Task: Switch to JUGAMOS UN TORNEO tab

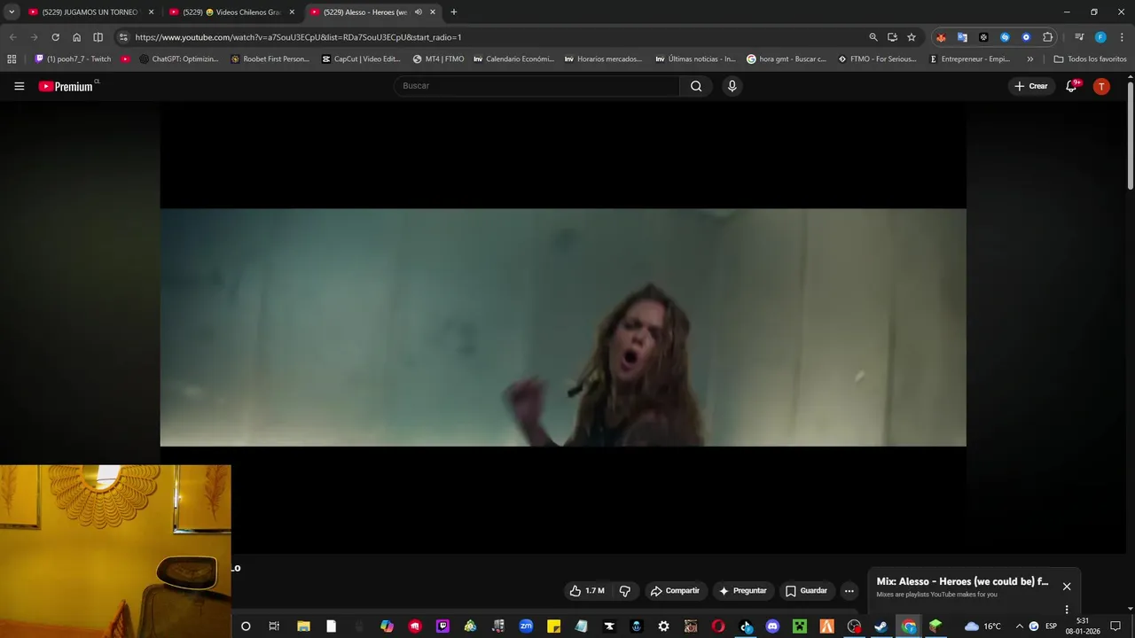Action: 89,12
